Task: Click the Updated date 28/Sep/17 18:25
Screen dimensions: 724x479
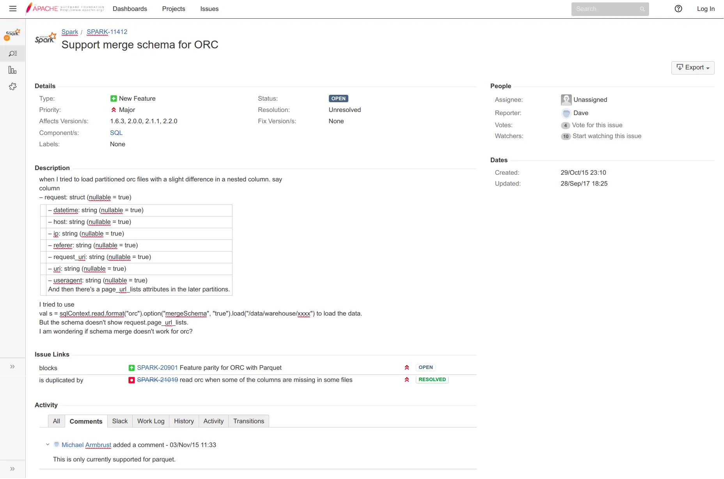Action: pyautogui.click(x=584, y=184)
